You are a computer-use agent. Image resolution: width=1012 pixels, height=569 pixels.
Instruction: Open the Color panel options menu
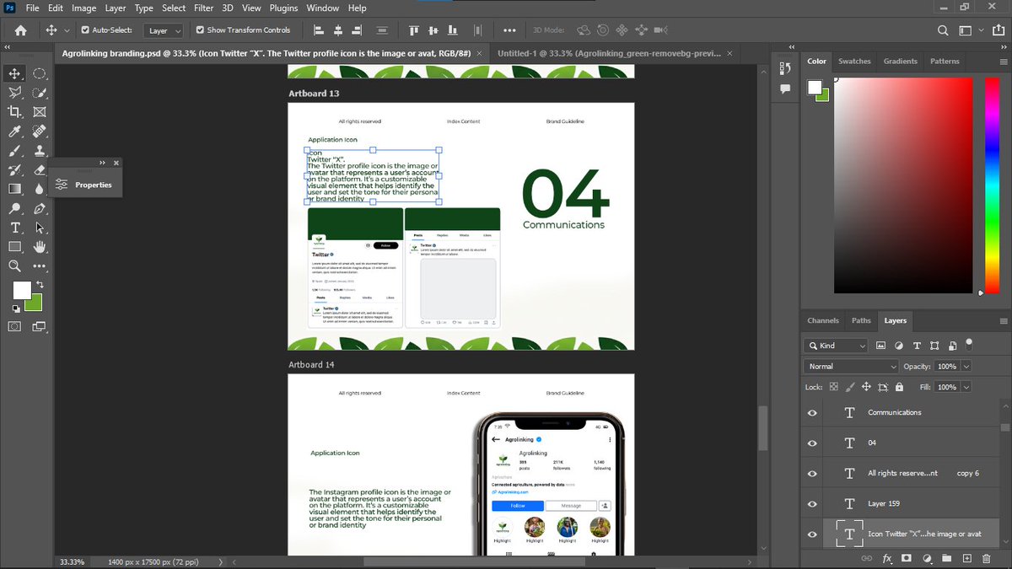1003,62
